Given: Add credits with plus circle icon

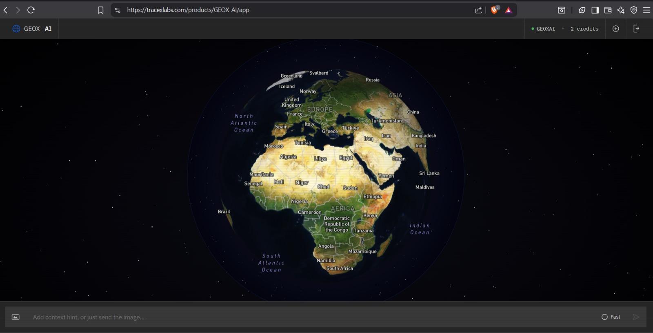Looking at the screenshot, I should pos(616,29).
